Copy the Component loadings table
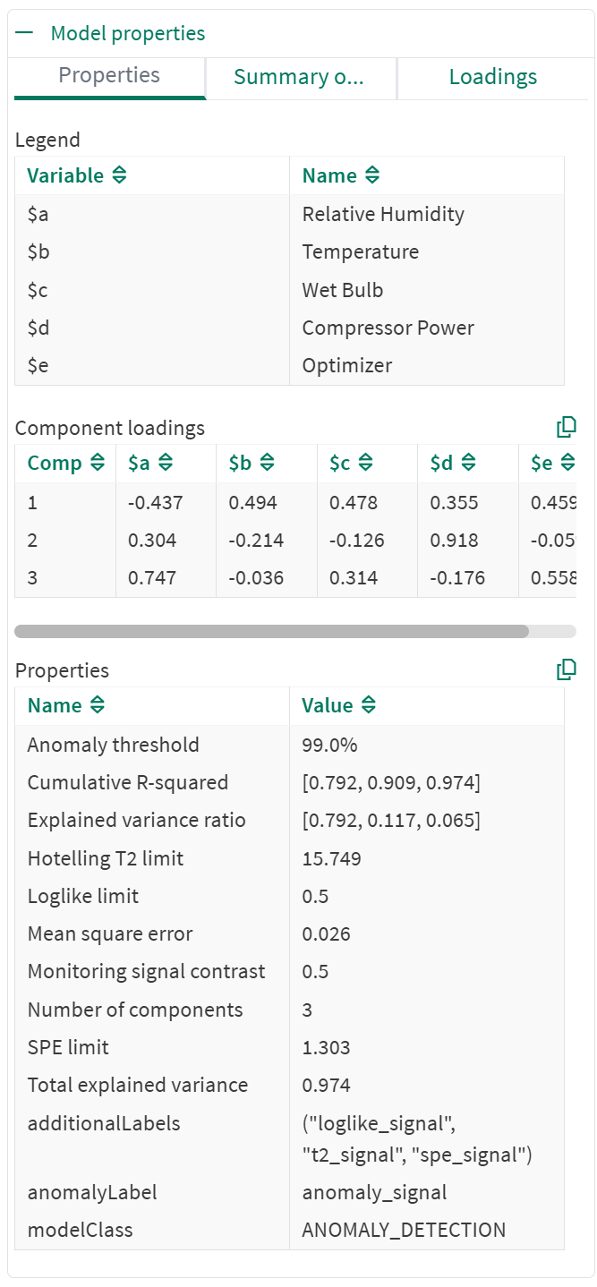597x1287 pixels. (x=566, y=428)
